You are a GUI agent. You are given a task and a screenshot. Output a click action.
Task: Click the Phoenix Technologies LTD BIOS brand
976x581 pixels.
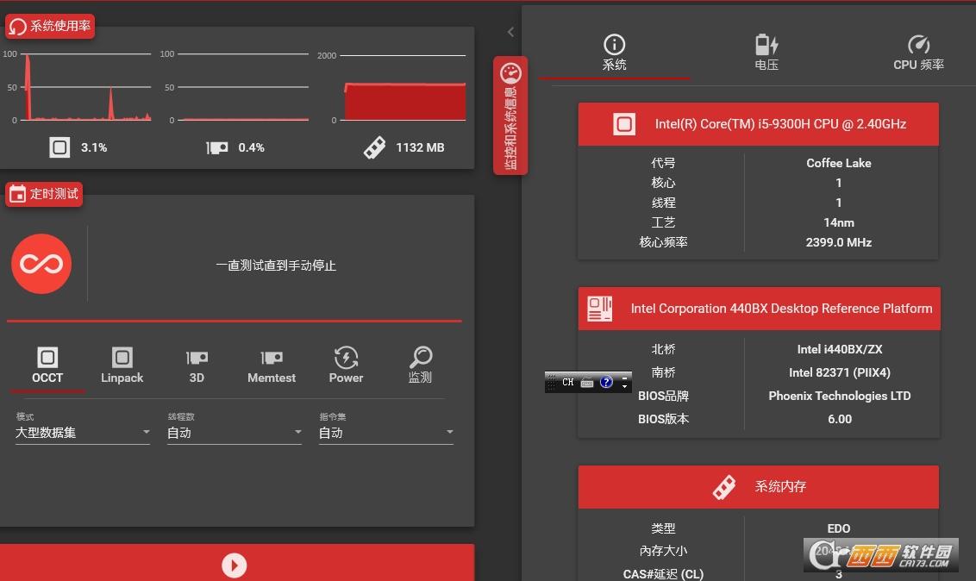point(840,396)
